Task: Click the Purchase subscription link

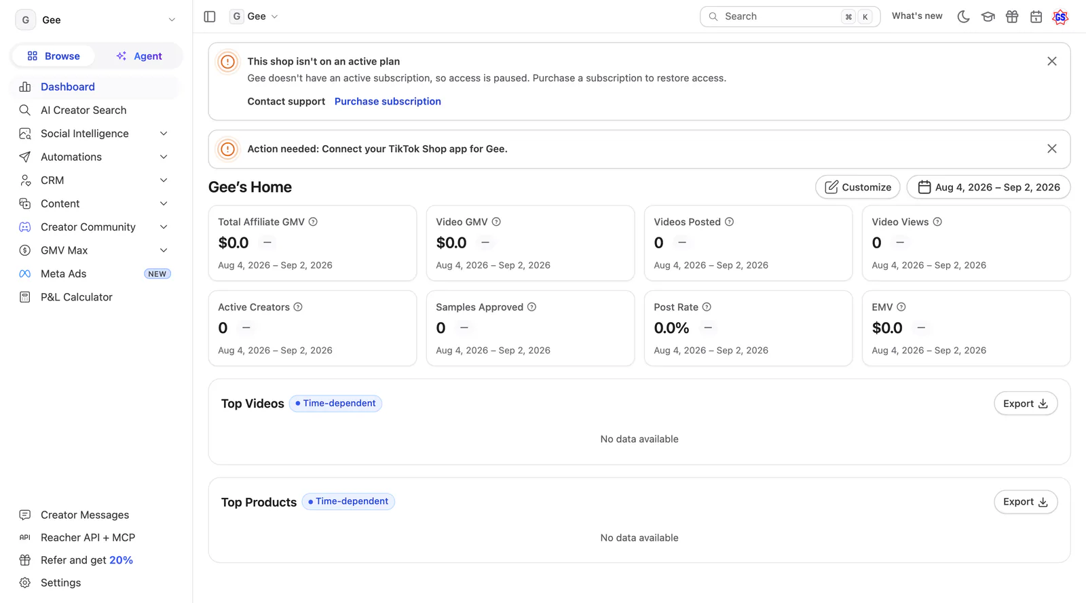Action: (x=388, y=101)
